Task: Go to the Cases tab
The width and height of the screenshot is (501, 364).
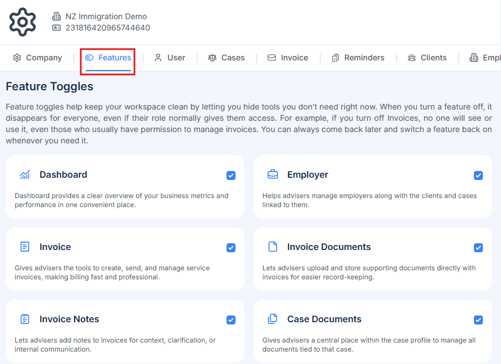Action: point(226,58)
